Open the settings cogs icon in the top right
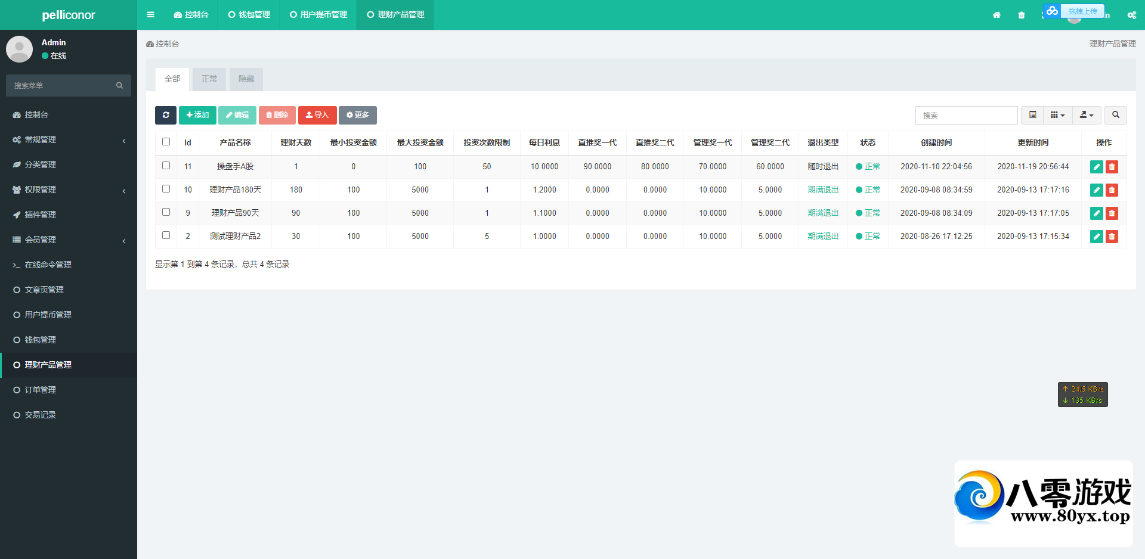The image size is (1145, 559). [1131, 15]
